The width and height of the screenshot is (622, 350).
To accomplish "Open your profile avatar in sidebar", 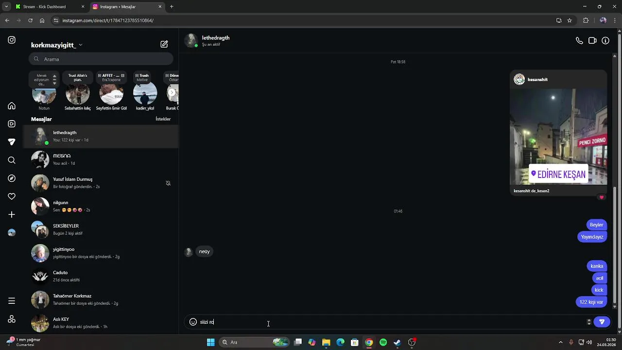I will click(x=12, y=233).
